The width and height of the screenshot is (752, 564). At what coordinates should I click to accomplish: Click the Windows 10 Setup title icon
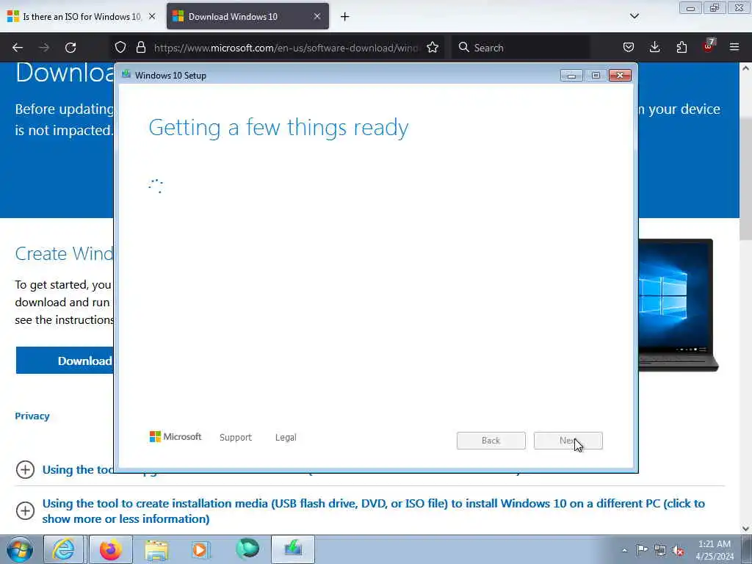coord(126,74)
